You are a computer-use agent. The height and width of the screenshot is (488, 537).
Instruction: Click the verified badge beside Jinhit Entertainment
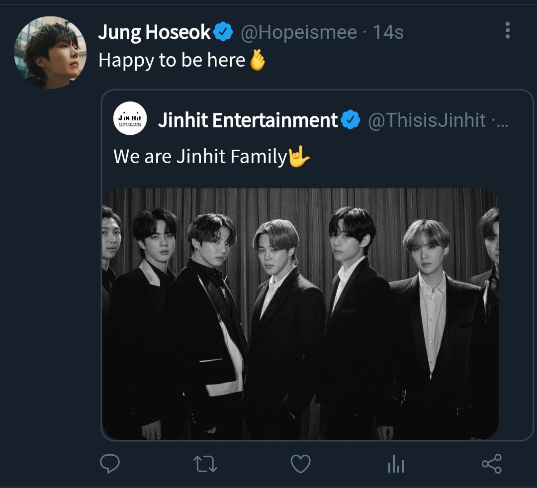pos(351,120)
